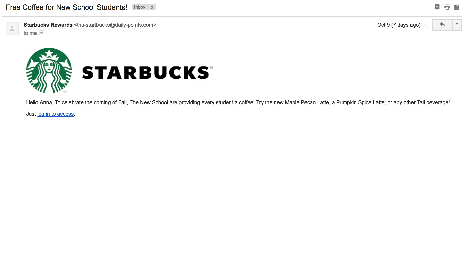Print the email with printer icon
The image size is (467, 261).
[x=447, y=7]
